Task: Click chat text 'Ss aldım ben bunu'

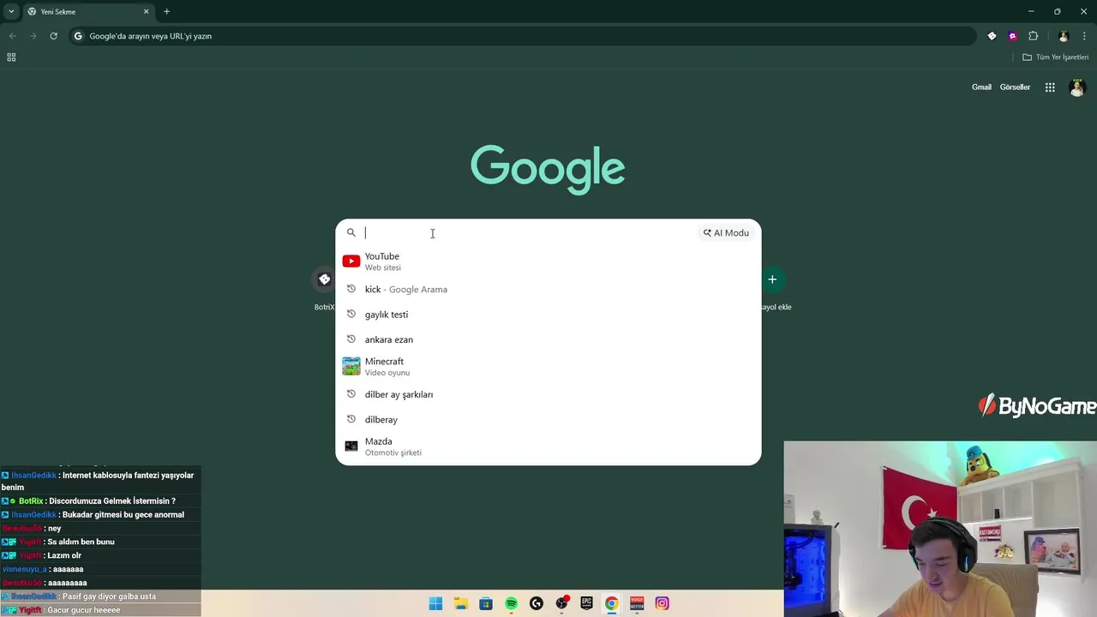Action: pyautogui.click(x=81, y=542)
